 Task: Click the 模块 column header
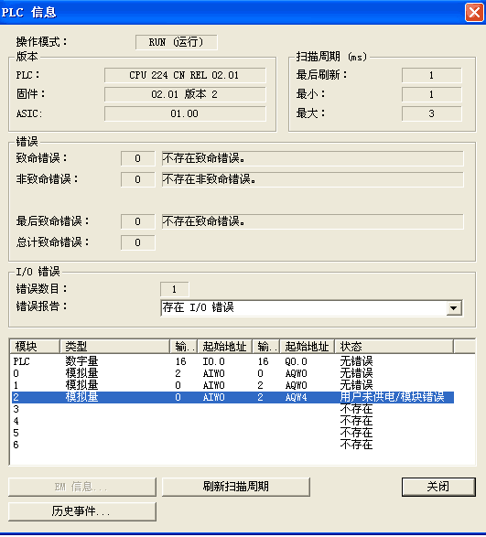tap(35, 346)
